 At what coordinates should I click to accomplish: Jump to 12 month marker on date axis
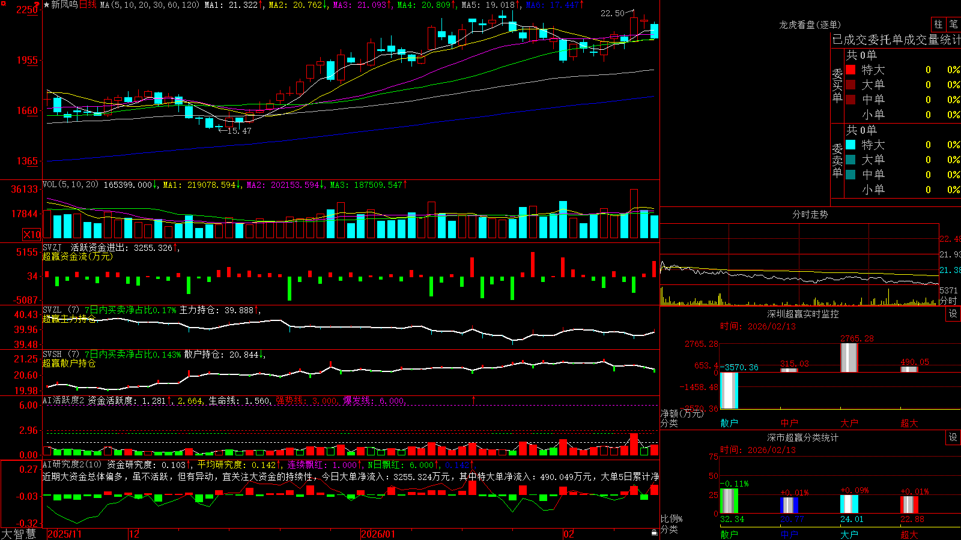pyautogui.click(x=135, y=534)
